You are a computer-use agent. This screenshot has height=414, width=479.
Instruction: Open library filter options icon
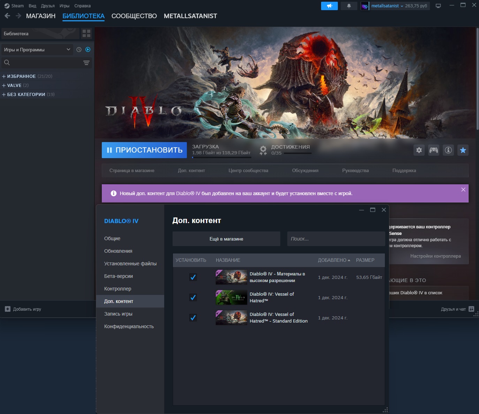[86, 63]
